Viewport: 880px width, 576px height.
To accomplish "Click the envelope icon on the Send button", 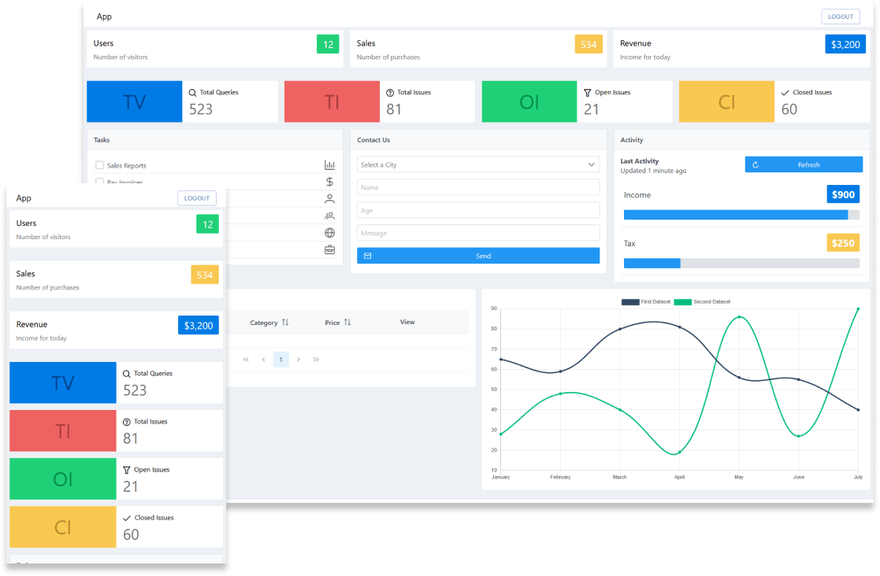I will [368, 256].
